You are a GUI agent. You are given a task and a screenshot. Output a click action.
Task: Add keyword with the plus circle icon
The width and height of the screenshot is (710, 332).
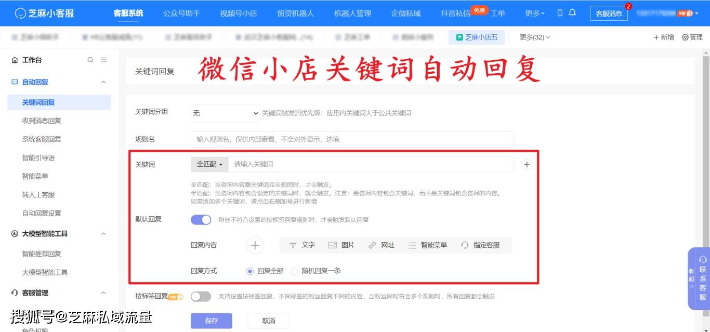tap(527, 165)
